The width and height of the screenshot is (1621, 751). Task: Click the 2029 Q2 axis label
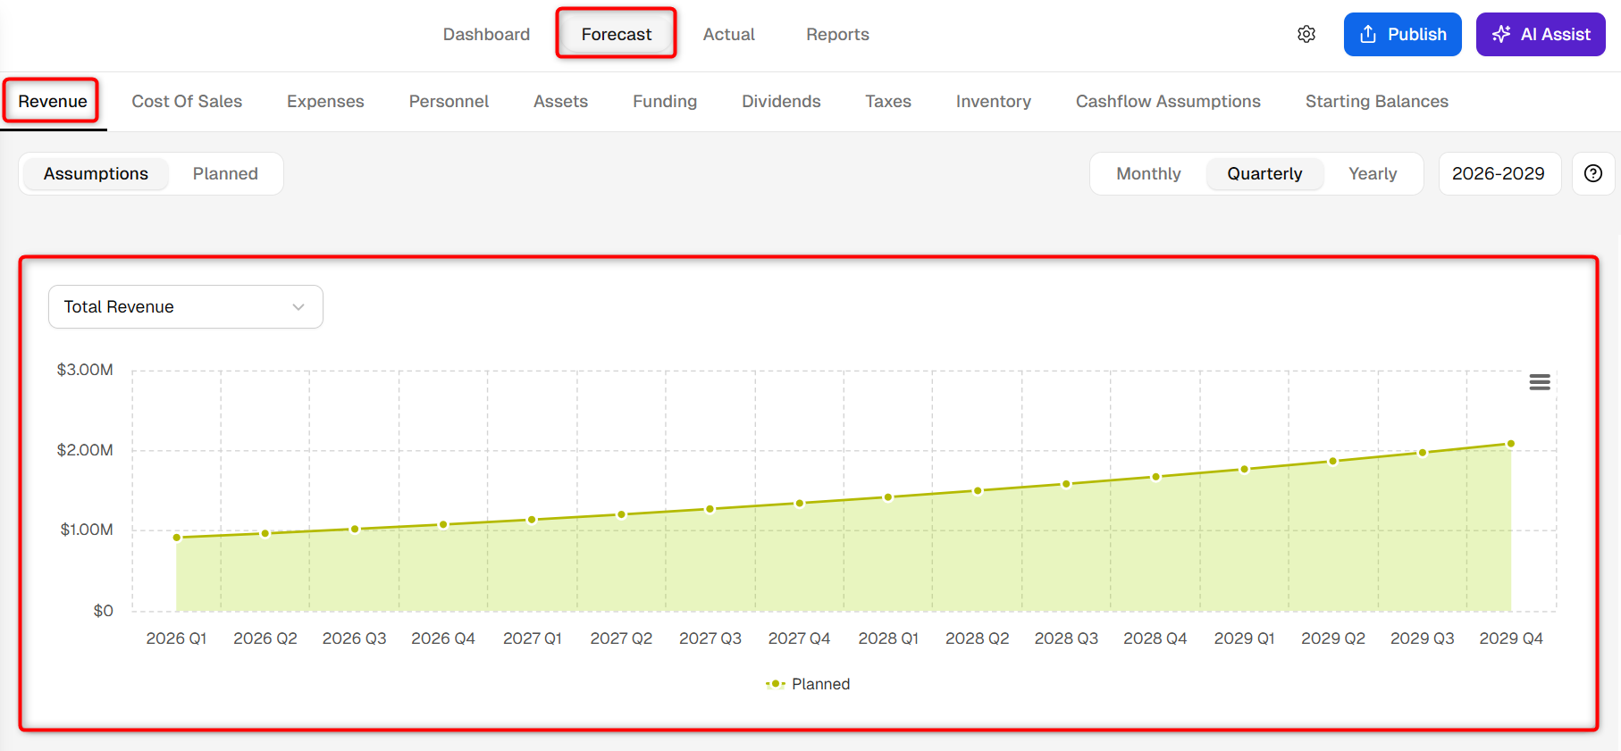click(1333, 638)
